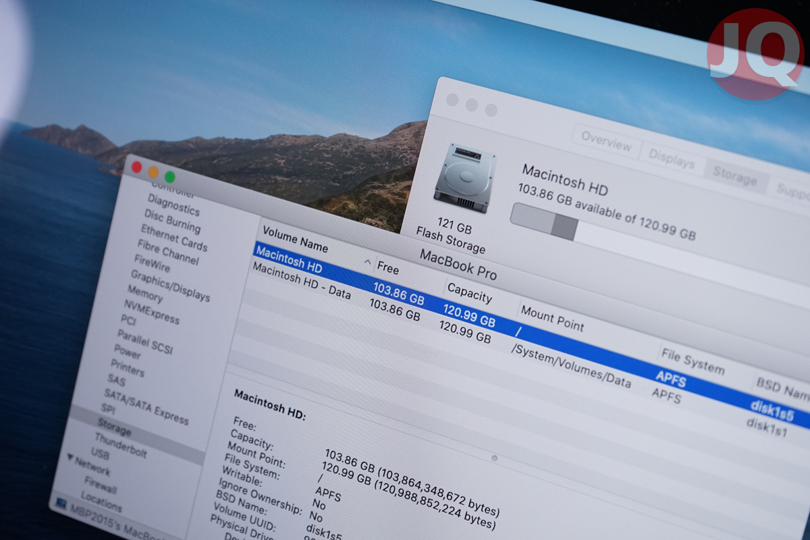Screen dimensions: 810x540
Task: Select SPI in the sidebar
Action: tap(108, 409)
